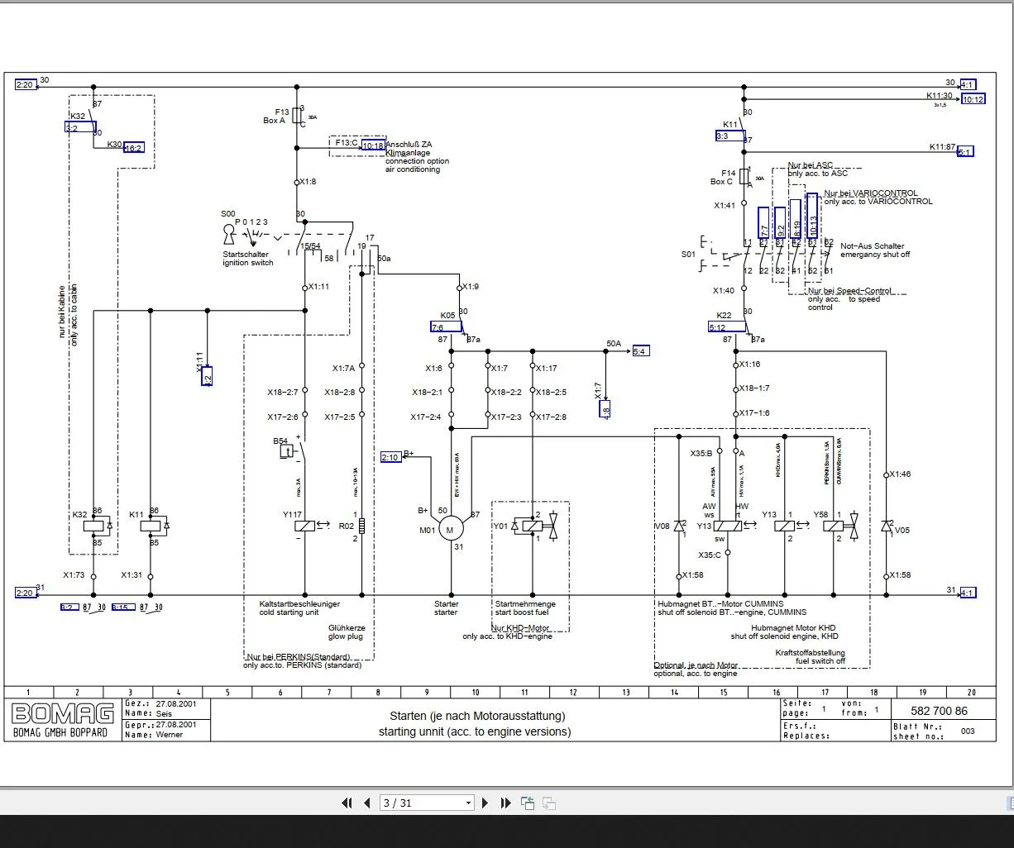Click the 'Kraftstoffabstellung fuel switch off' label

(x=811, y=656)
